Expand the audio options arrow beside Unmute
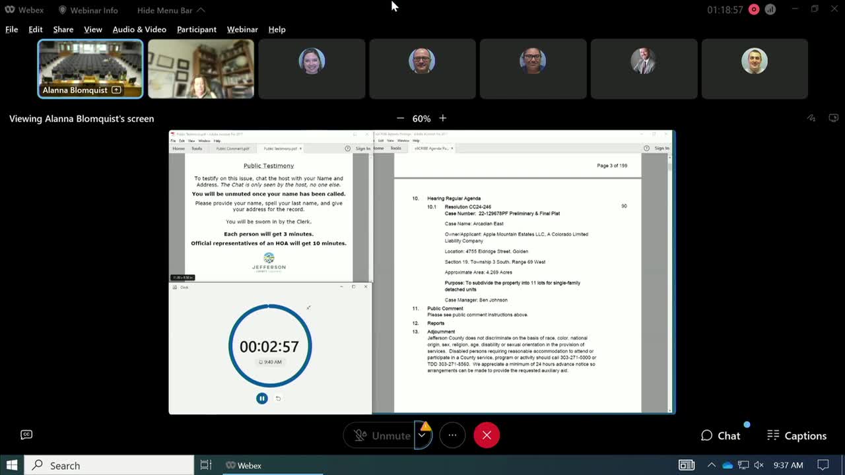Screen dimensions: 845x475 point(422,435)
